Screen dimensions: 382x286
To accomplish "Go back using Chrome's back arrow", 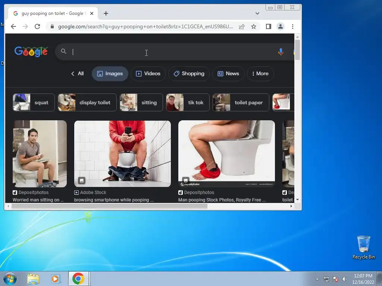I will pyautogui.click(x=13, y=26).
